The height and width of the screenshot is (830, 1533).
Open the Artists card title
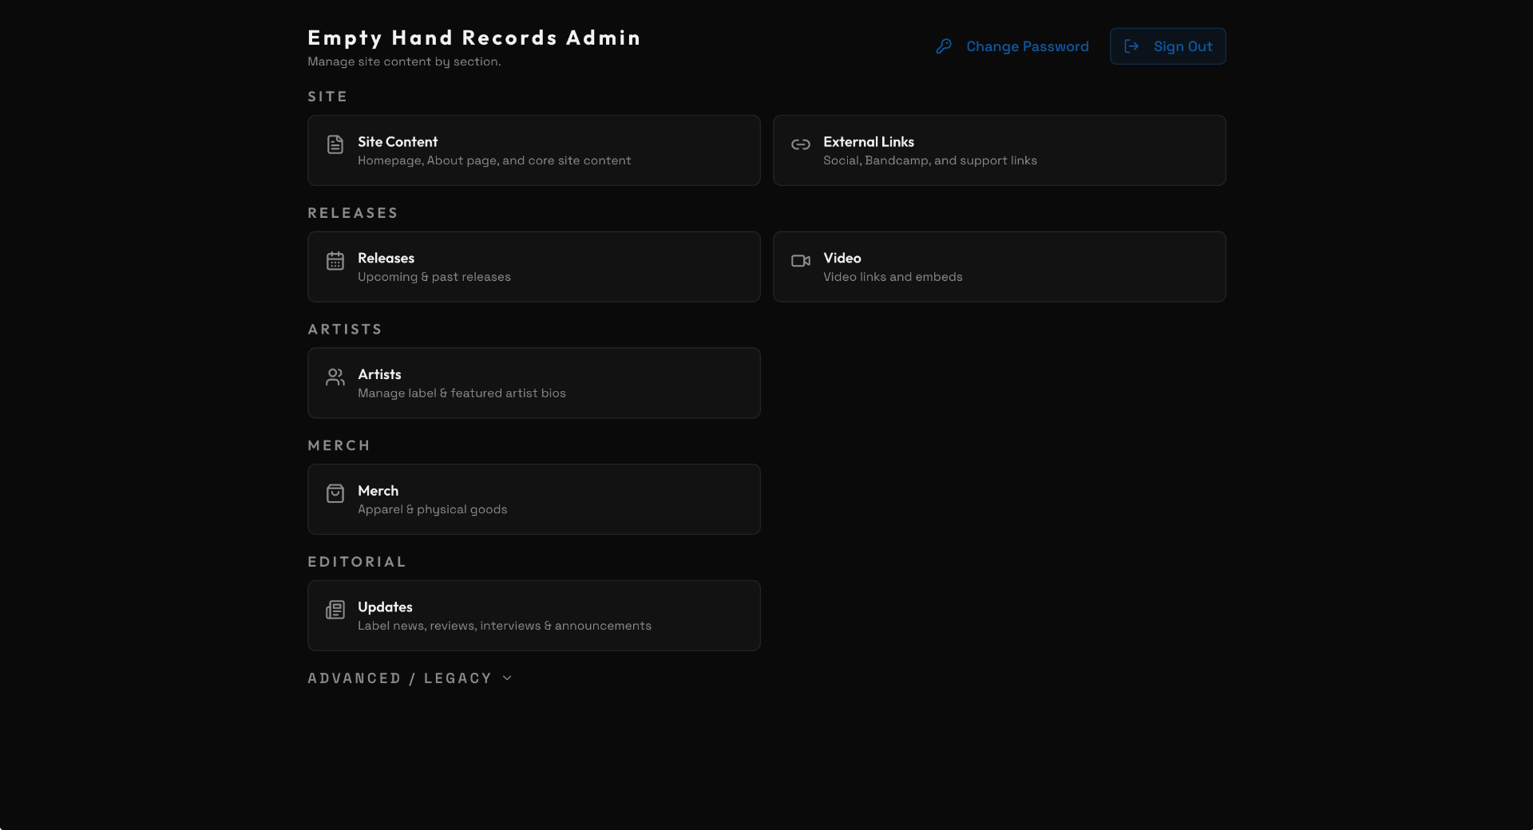[x=379, y=374]
